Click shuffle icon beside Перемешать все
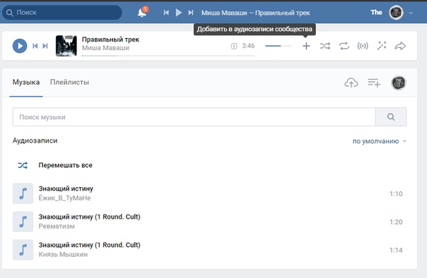 [x=23, y=165]
